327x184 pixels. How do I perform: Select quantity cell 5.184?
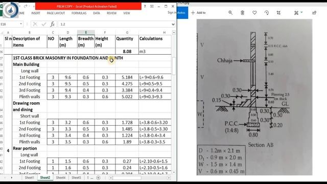click(x=127, y=77)
